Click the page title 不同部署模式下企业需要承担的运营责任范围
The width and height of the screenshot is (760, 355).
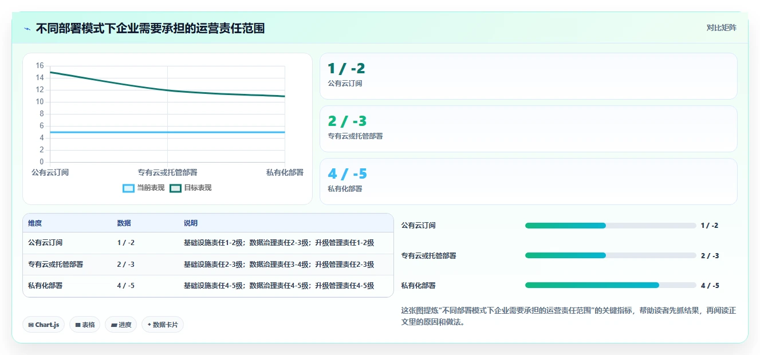(x=150, y=29)
